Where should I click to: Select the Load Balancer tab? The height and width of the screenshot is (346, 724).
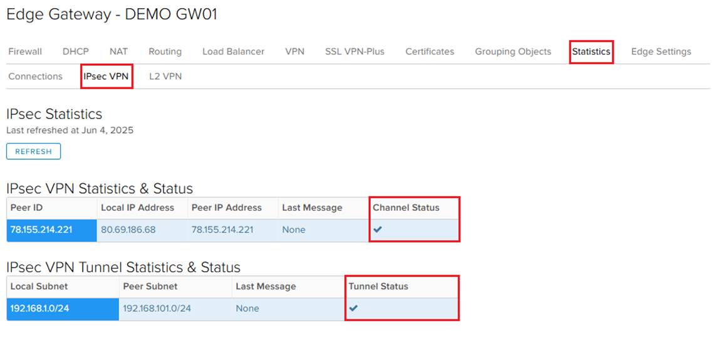(x=233, y=51)
